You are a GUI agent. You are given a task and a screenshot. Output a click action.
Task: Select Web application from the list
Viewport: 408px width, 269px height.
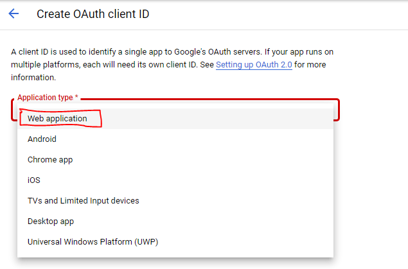coord(175,119)
